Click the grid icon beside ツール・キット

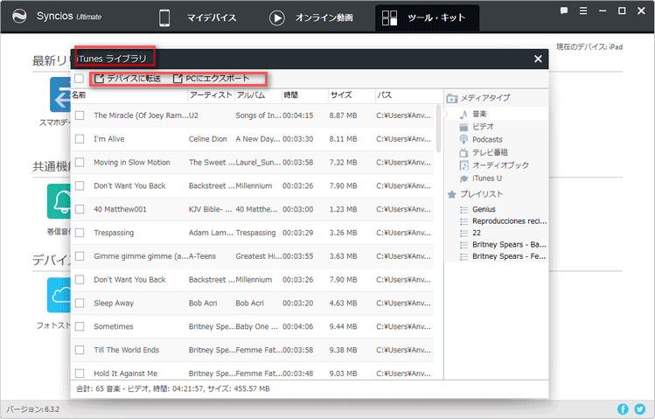coord(389,18)
